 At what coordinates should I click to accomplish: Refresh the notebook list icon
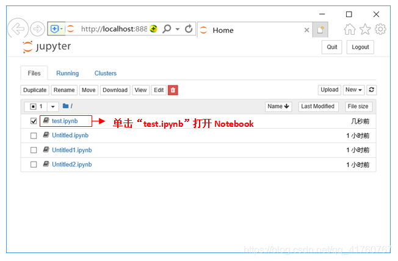click(x=371, y=90)
